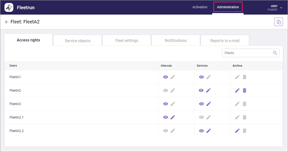288x152 pixels.
Task: Enable Archive edit pencil for FleetA3
Action: (237, 104)
